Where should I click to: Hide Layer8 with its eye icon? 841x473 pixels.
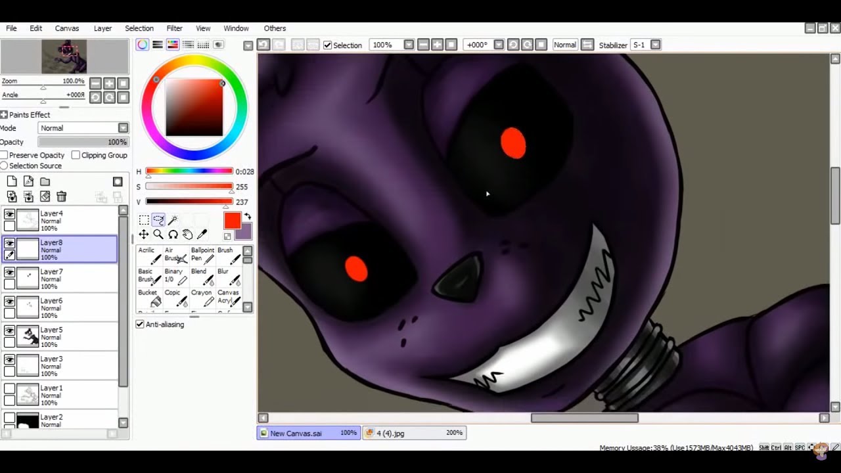[9, 243]
